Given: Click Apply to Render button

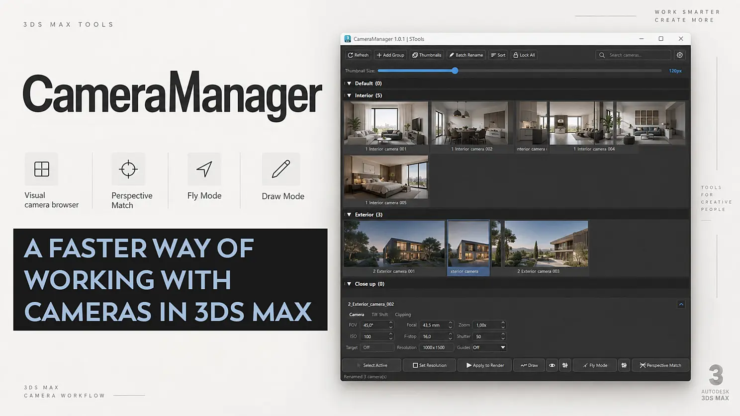Looking at the screenshot, I should point(485,365).
